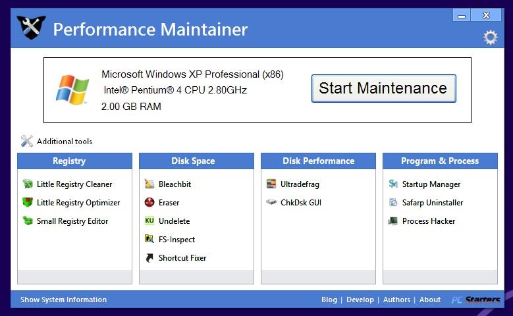Viewport: 513px width, 316px height.
Task: Click the Little Registry Cleaner icon
Action: point(28,184)
